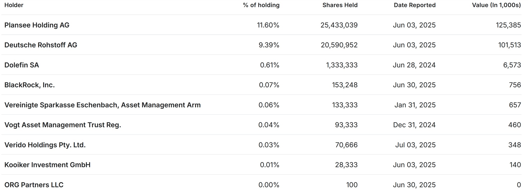Select ORG Partners LLC holder name

pyautogui.click(x=34, y=185)
